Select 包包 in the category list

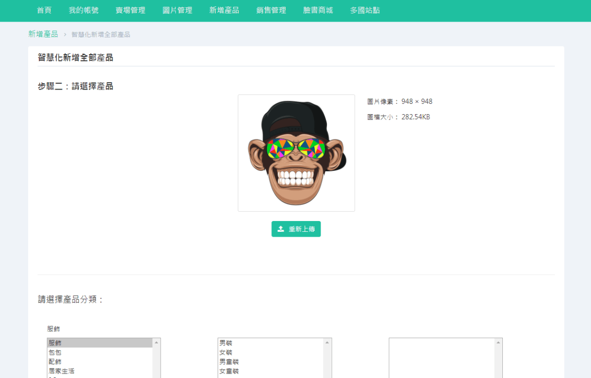(74, 352)
